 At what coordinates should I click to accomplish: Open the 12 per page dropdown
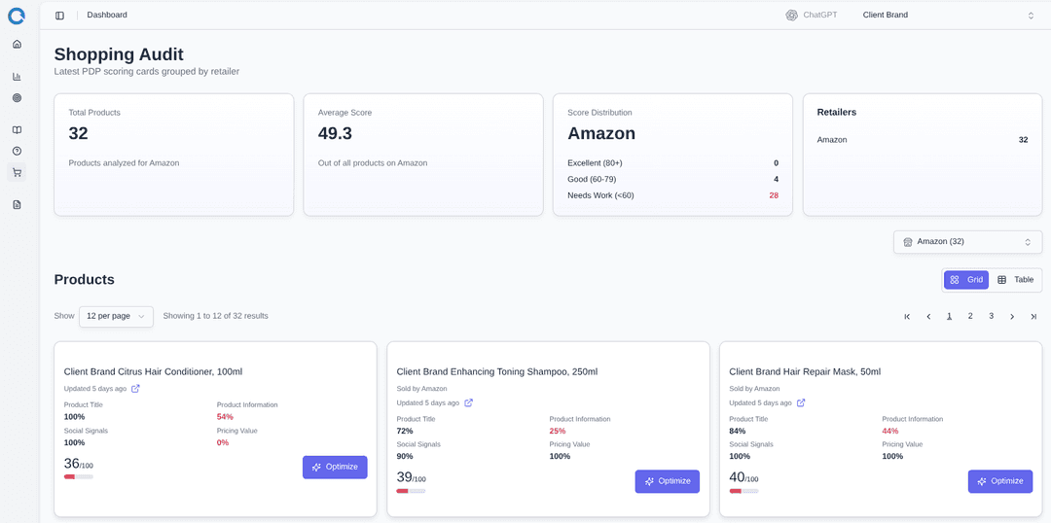coord(116,316)
